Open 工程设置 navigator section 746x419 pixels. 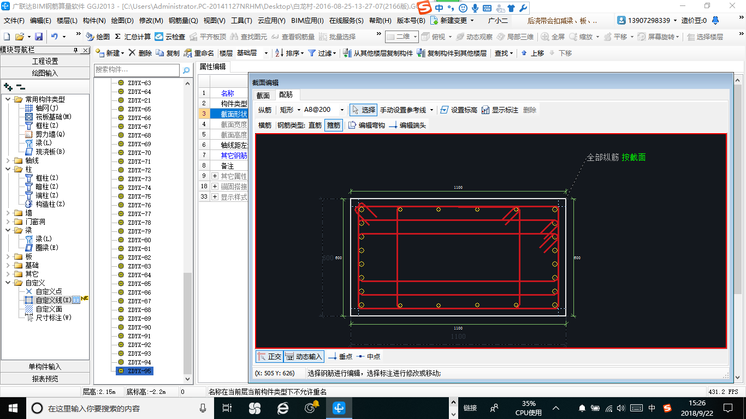[x=45, y=61]
